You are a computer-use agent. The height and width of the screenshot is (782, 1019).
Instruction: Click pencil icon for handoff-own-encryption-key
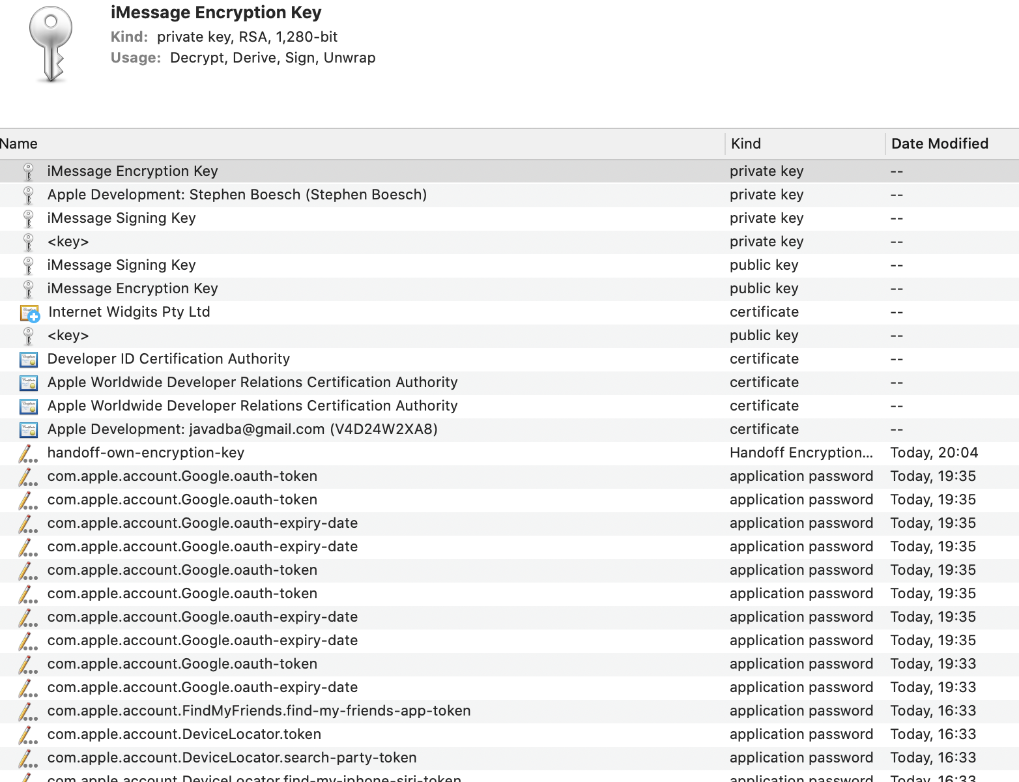[x=27, y=454]
